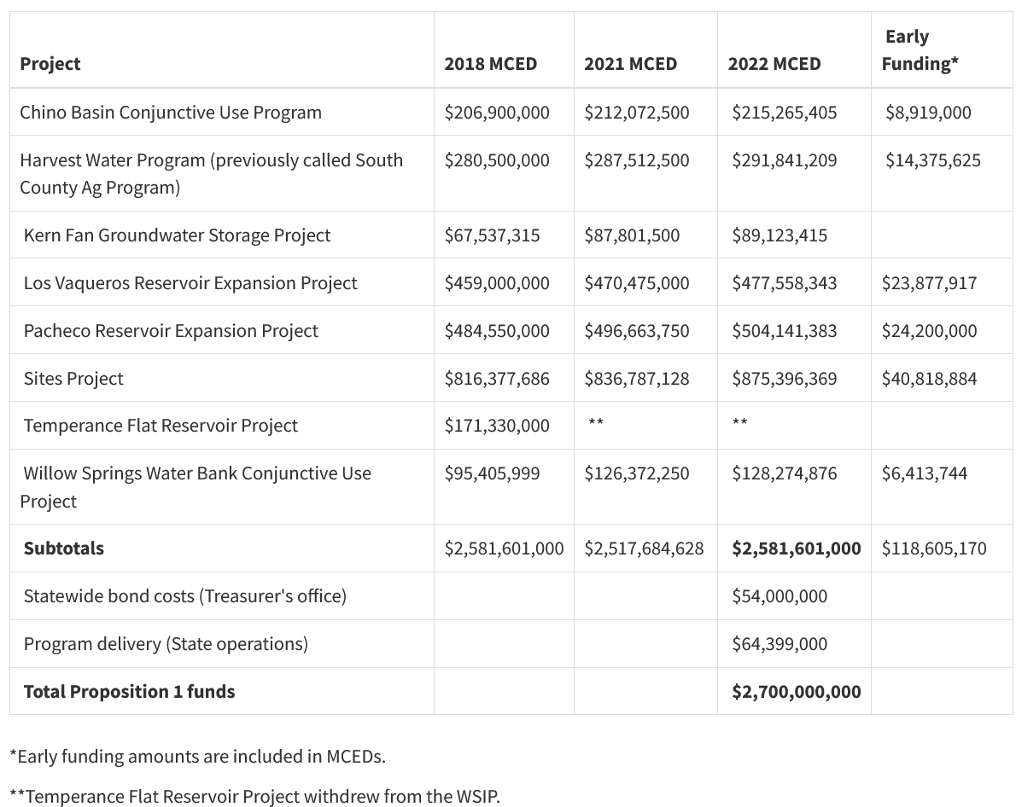Select Program delivery (State operations) label

(x=166, y=644)
